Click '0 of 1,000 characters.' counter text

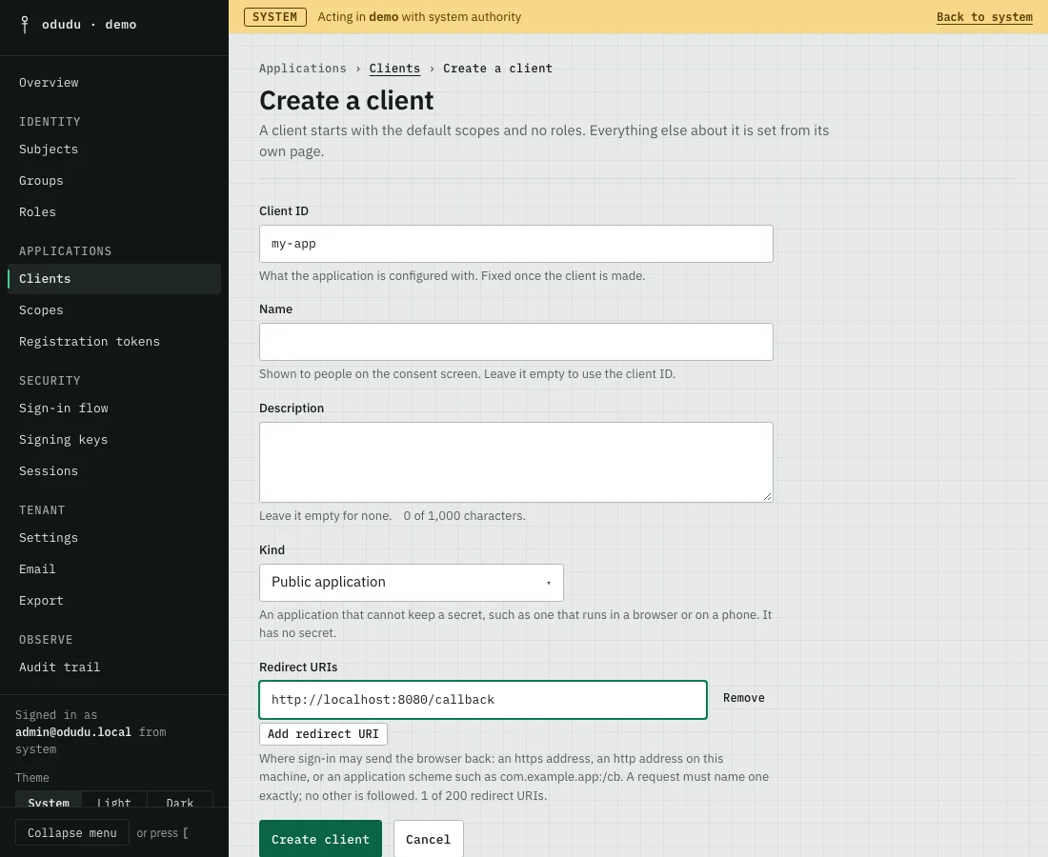pos(465,516)
